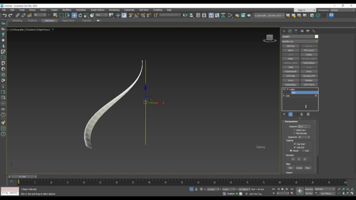Screen dimensions: 356x200
Task: Activate the Select and Move tool
Action: click(x=74, y=16)
